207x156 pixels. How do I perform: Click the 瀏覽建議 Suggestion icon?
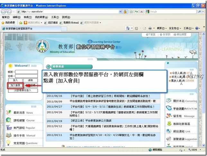[x=169, y=139]
